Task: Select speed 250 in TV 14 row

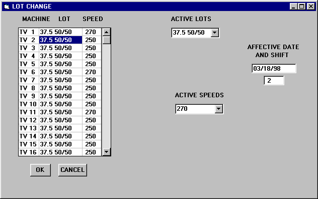Action: 92,136
